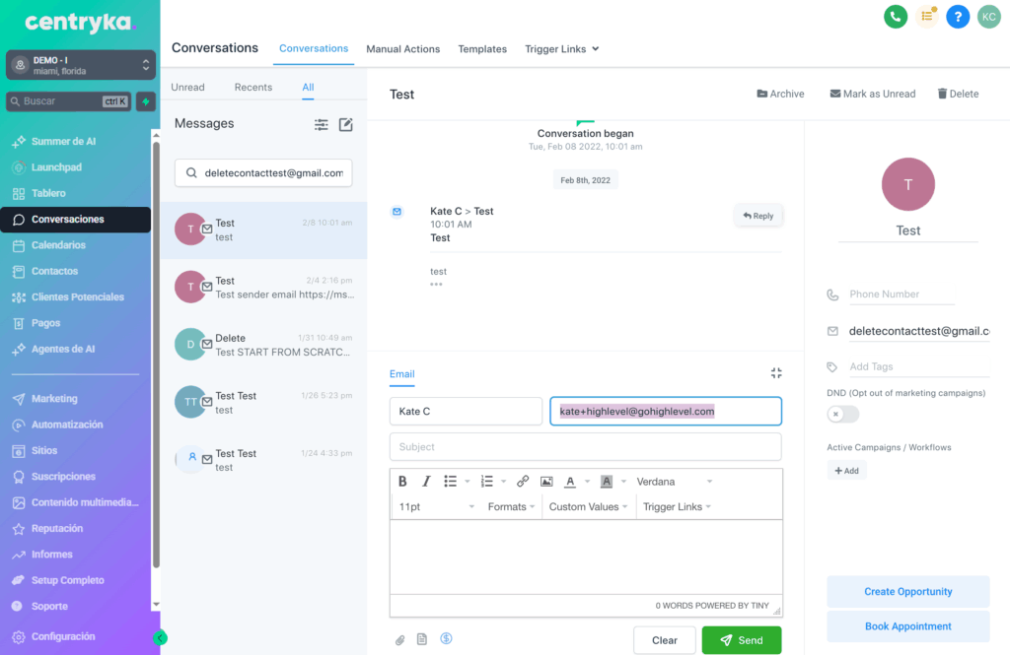
Task: Open the message filter settings icon
Action: pos(322,124)
